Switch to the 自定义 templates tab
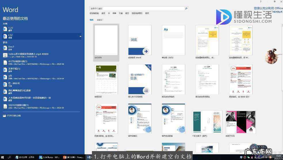The height and width of the screenshot is (160, 283). [100, 20]
